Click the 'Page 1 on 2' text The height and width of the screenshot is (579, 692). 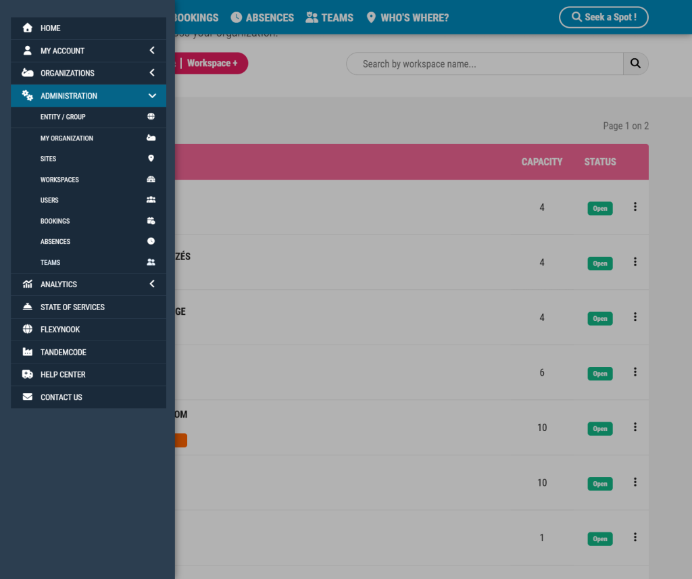point(626,126)
